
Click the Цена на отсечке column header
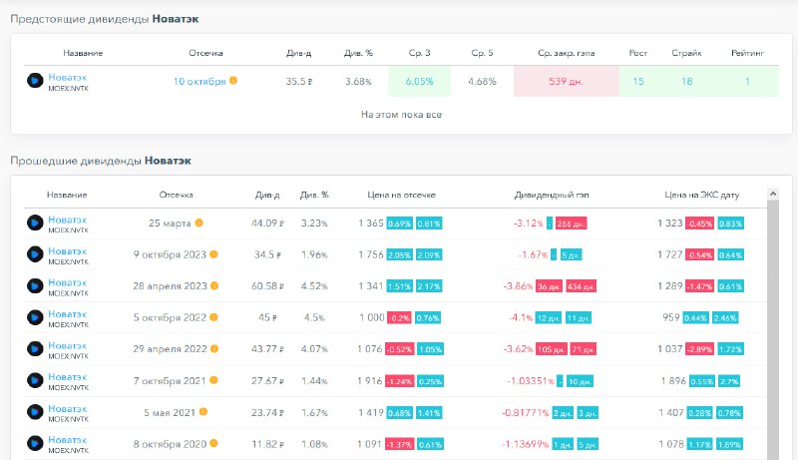point(402,195)
